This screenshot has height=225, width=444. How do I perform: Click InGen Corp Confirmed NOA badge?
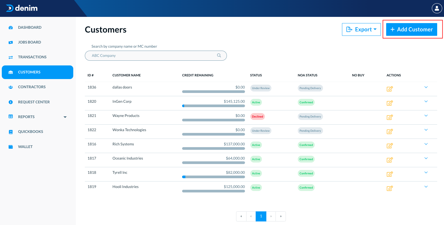click(306, 102)
